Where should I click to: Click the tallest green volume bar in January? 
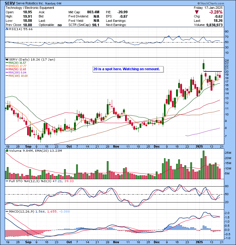click(204, 165)
